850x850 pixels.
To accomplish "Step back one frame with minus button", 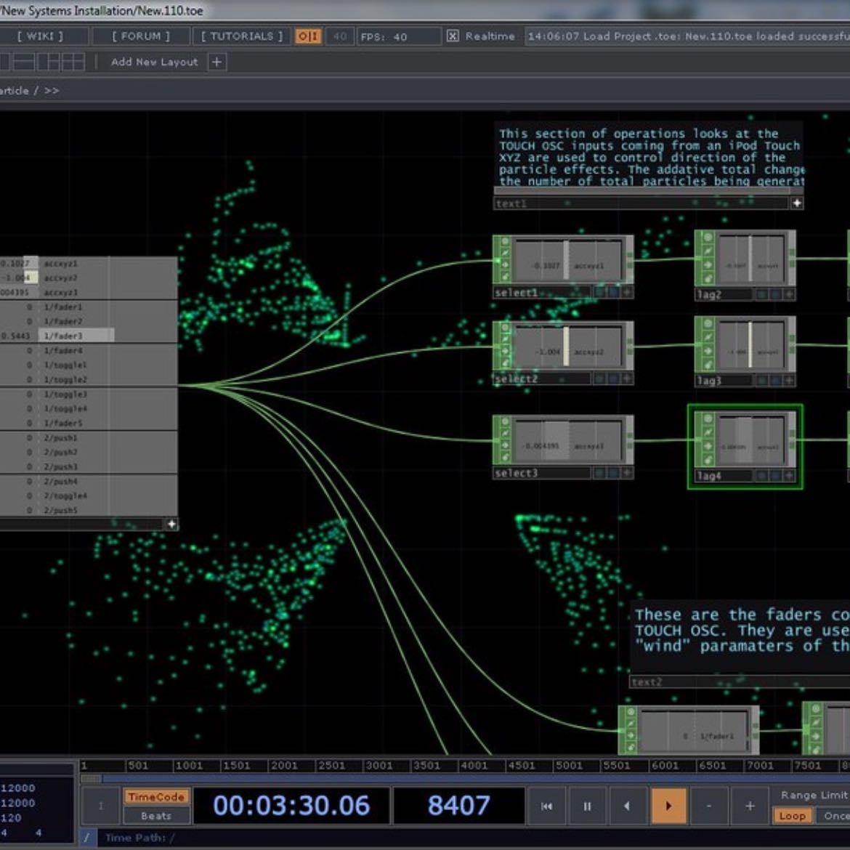I will 709,806.
